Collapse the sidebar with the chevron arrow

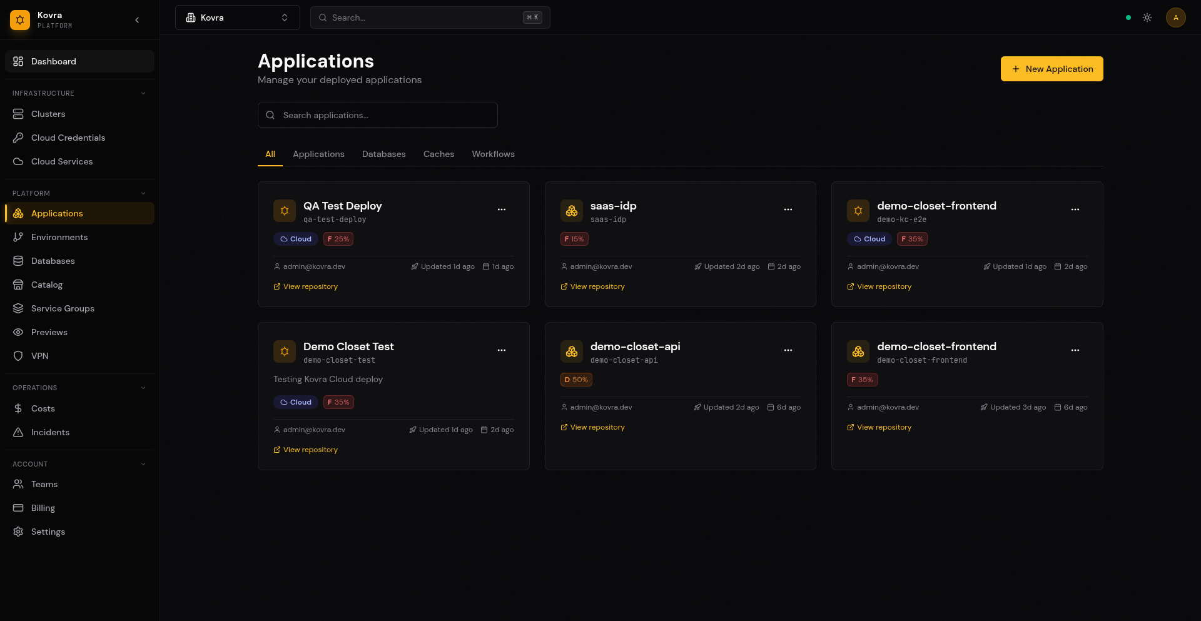point(137,20)
